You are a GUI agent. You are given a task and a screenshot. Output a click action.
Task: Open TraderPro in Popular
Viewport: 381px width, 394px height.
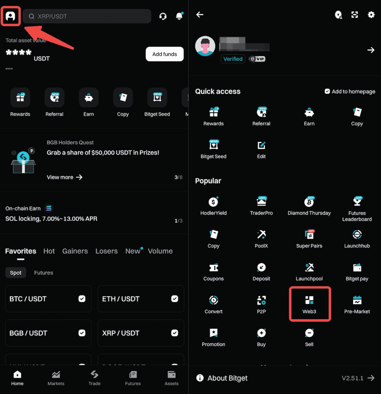[x=261, y=206]
